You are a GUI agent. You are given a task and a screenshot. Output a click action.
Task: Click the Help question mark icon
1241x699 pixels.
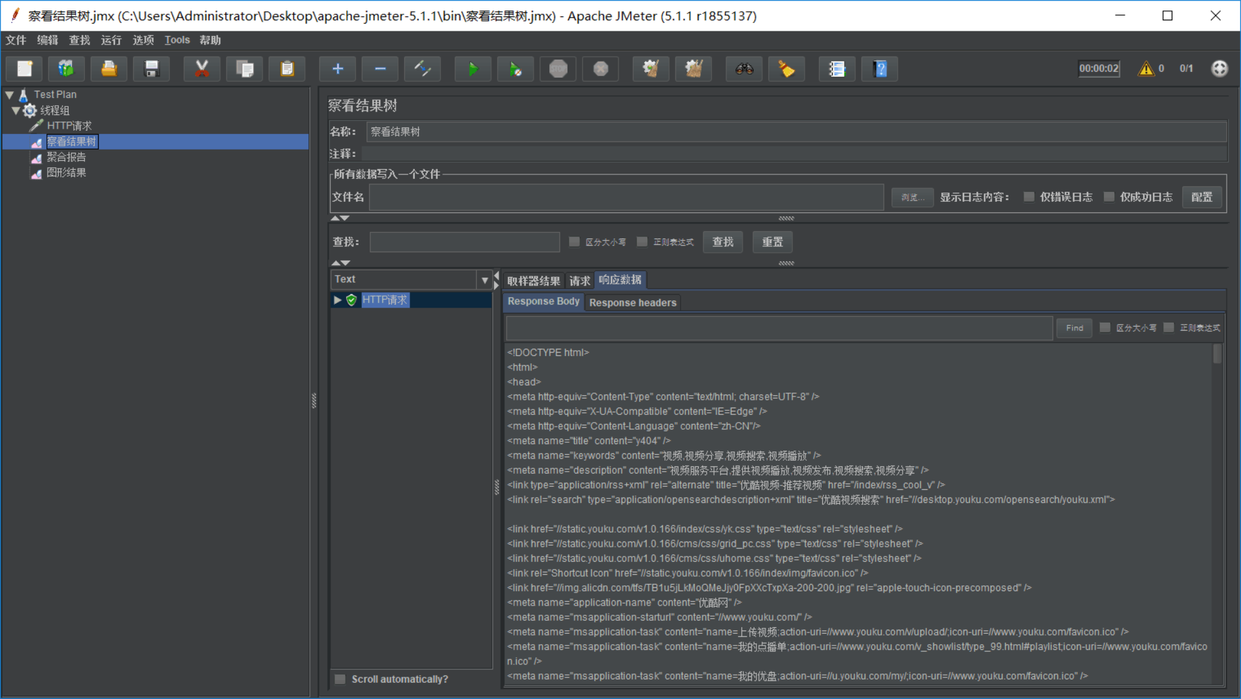[x=880, y=69]
